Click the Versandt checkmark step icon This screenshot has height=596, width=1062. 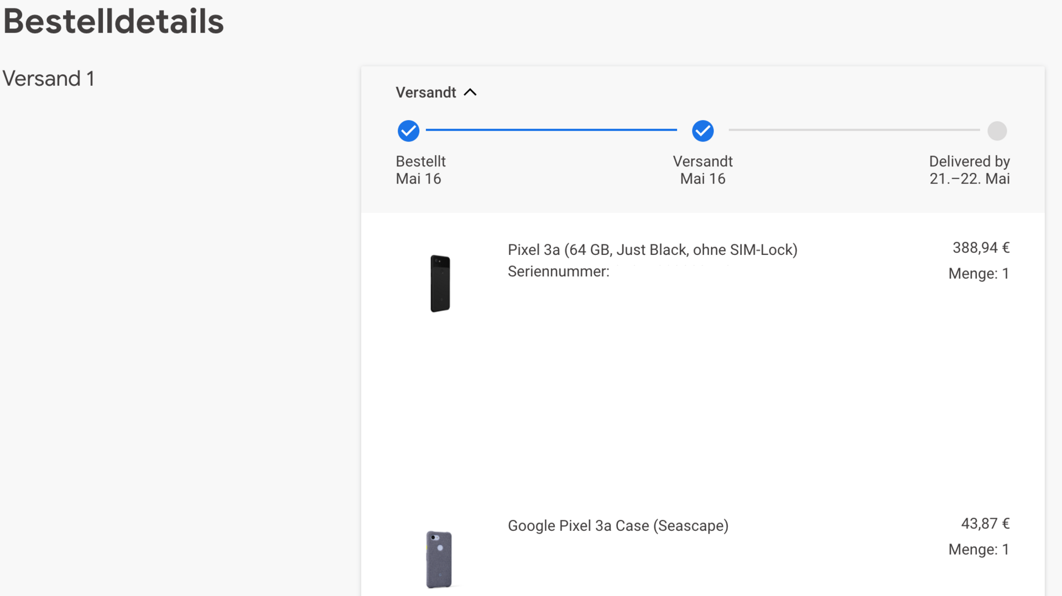tap(702, 131)
